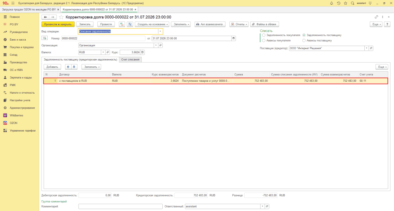Expand Валюта RUB dropdown arrow
This screenshot has width=394, height=211.
click(103, 53)
